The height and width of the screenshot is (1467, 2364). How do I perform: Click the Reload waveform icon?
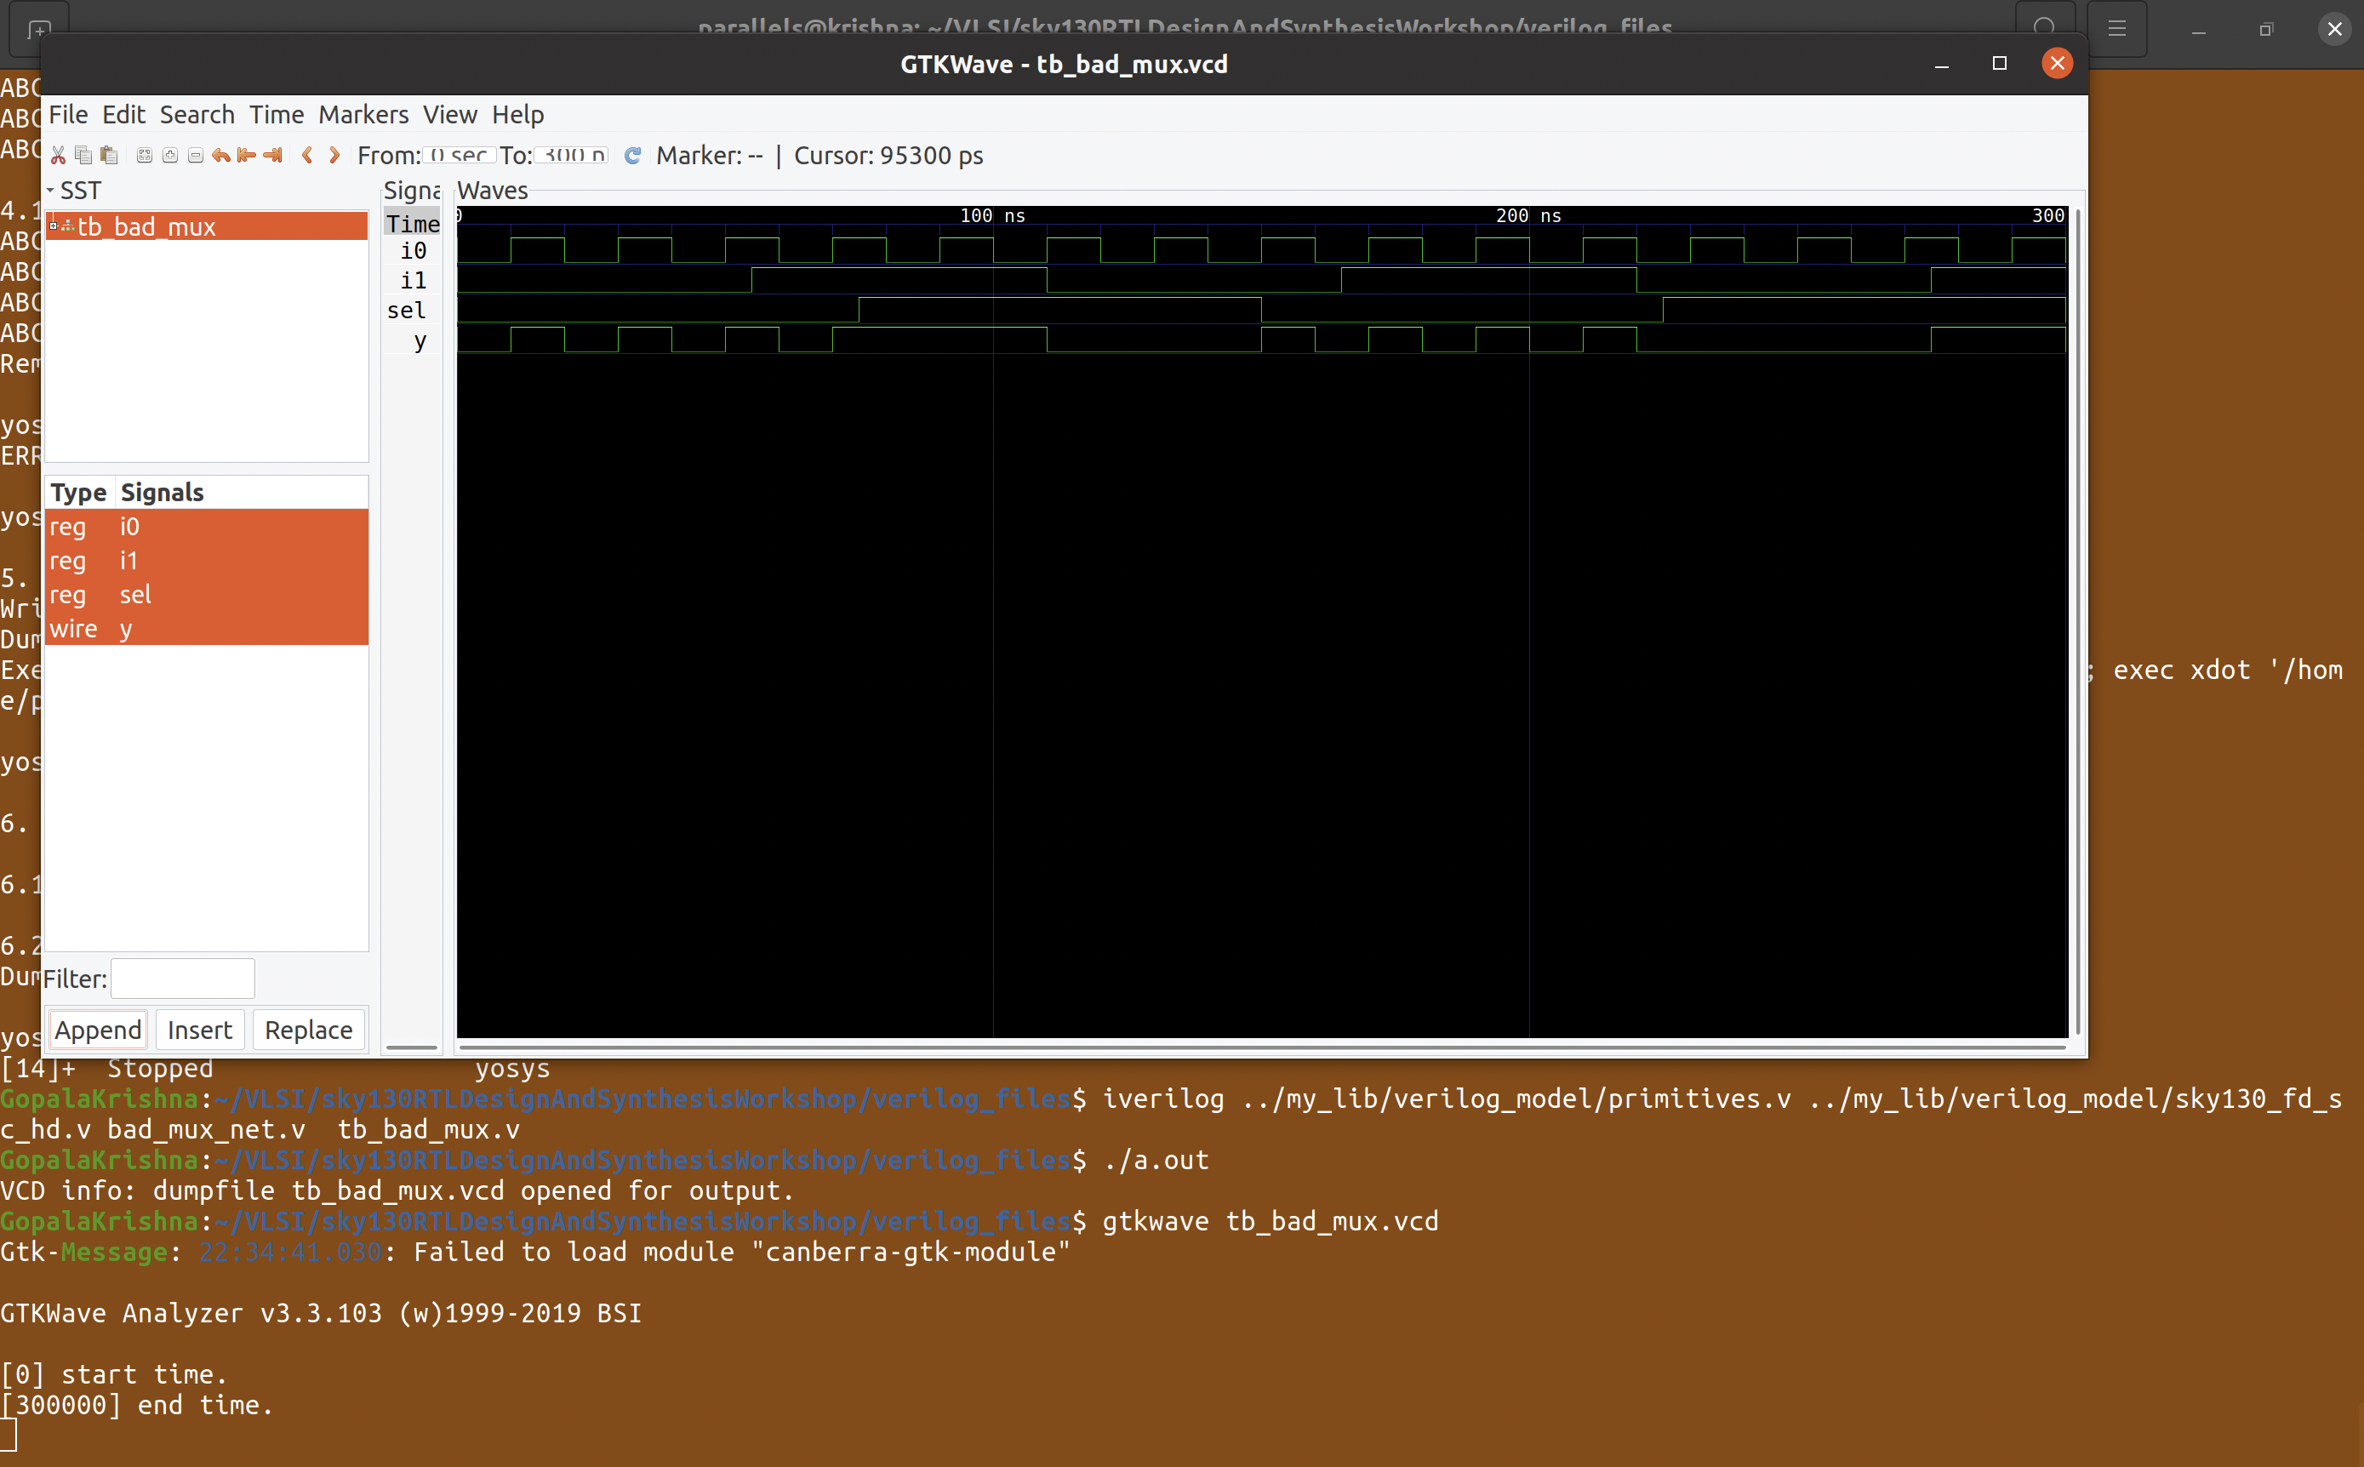[631, 155]
